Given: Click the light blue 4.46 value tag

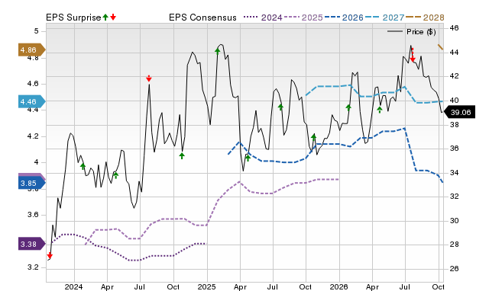Looking at the screenshot, I should point(31,101).
